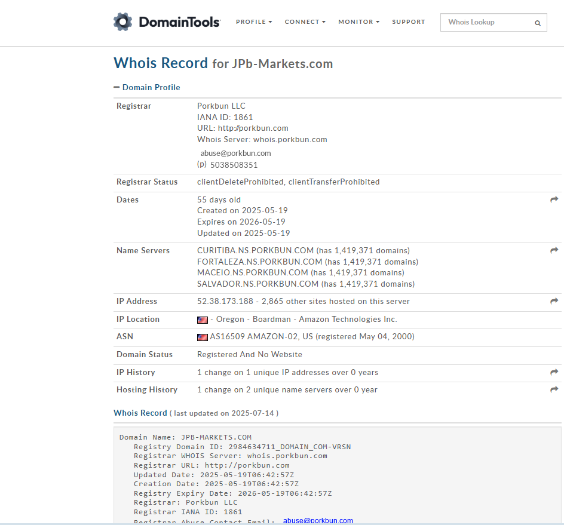564x525 pixels.
Task: Select the IANA ID: 1861 text
Action: (x=225, y=117)
